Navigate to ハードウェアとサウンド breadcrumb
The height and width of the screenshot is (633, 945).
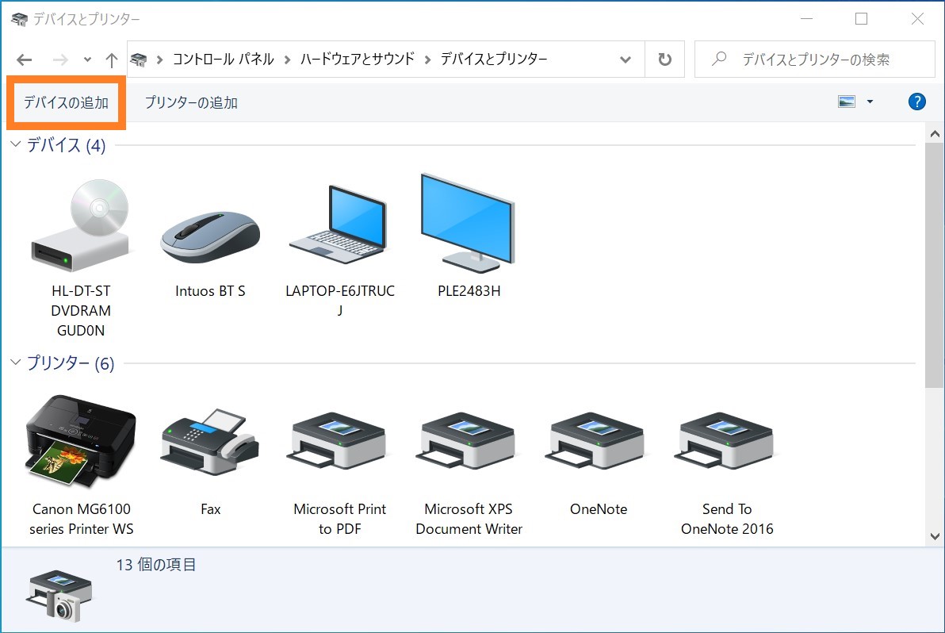pos(358,59)
